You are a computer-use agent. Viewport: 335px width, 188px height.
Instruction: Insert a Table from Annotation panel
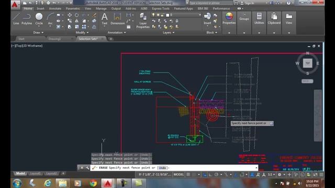pyautogui.click(x=129, y=27)
